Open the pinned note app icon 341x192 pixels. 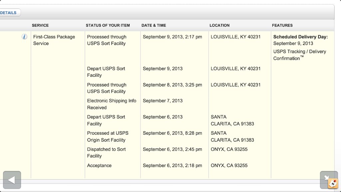coord(333,184)
